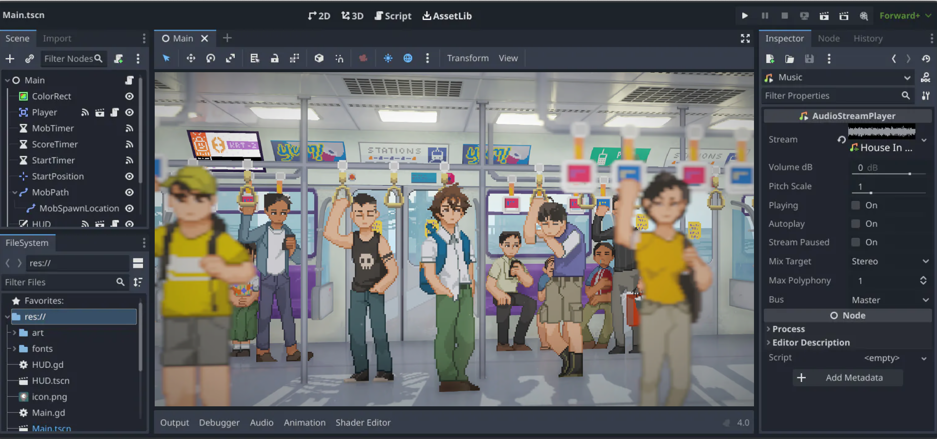Click the Add Metadata button
This screenshot has width=937, height=439.
tap(848, 378)
